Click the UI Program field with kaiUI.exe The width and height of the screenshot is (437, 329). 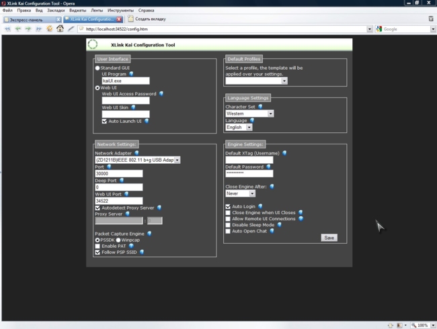point(126,81)
